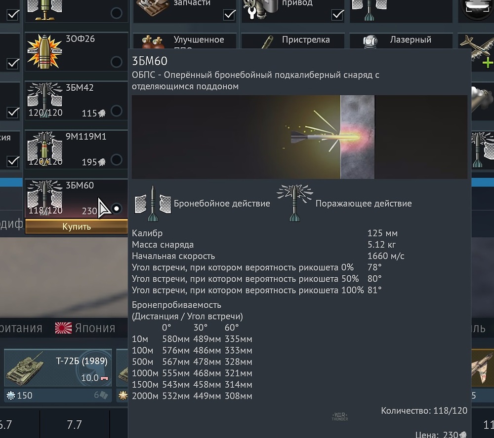This screenshot has height=438, width=494.
Task: Click the shell penetration animation preview
Action: click(x=299, y=137)
